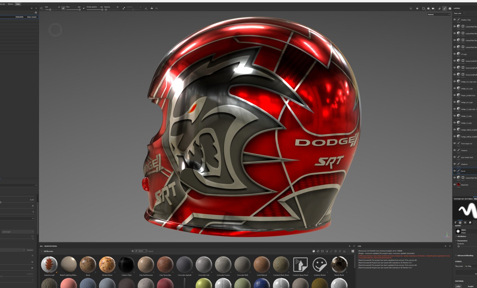The width and height of the screenshot is (477, 288).
Task: Select the shadows layer
Action: (x=465, y=164)
